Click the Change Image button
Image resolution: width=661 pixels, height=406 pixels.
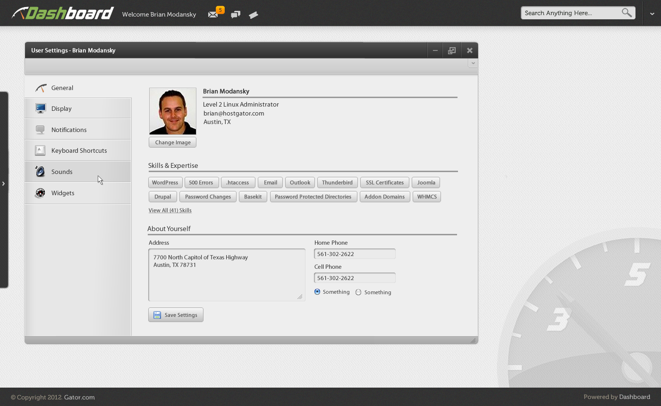coord(173,142)
